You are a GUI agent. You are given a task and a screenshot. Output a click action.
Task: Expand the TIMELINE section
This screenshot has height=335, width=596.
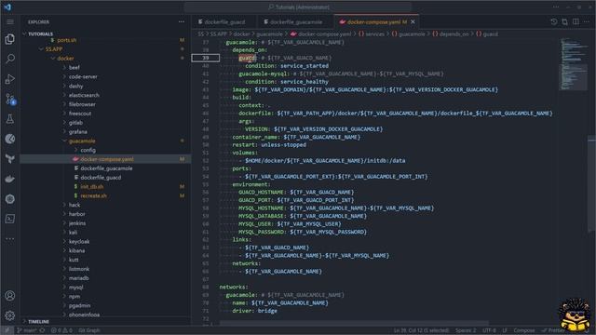pyautogui.click(x=25, y=321)
